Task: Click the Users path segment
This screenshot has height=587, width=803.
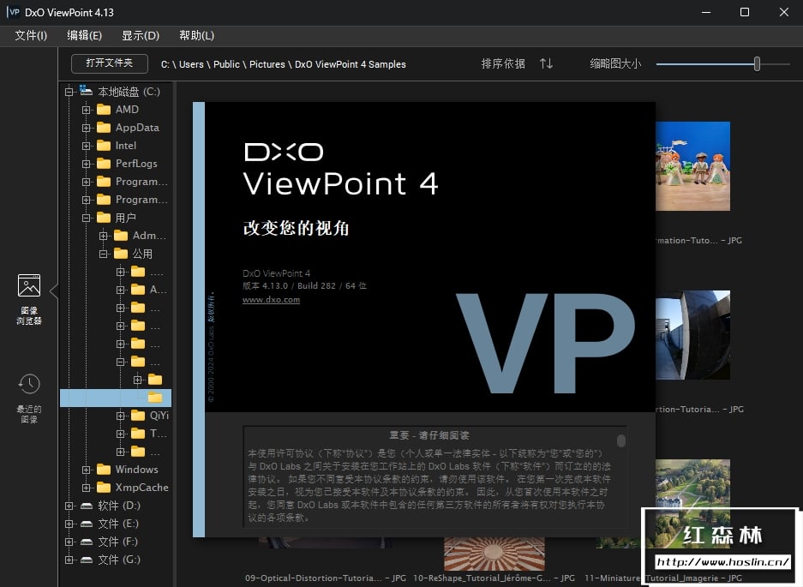Action: (191, 64)
